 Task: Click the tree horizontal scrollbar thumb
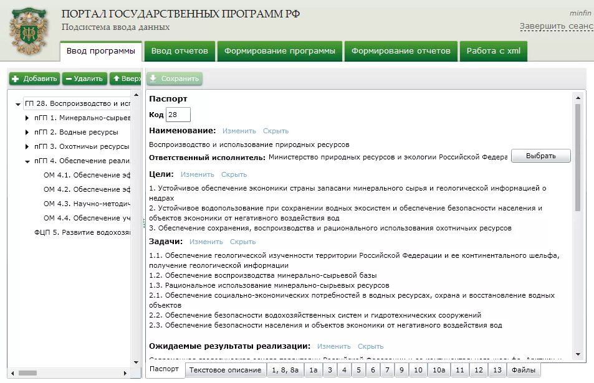pos(27,373)
